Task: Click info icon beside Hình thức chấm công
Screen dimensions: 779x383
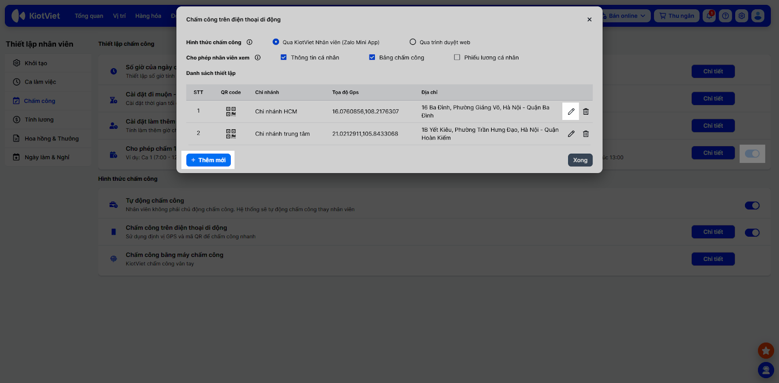Action: coord(249,42)
